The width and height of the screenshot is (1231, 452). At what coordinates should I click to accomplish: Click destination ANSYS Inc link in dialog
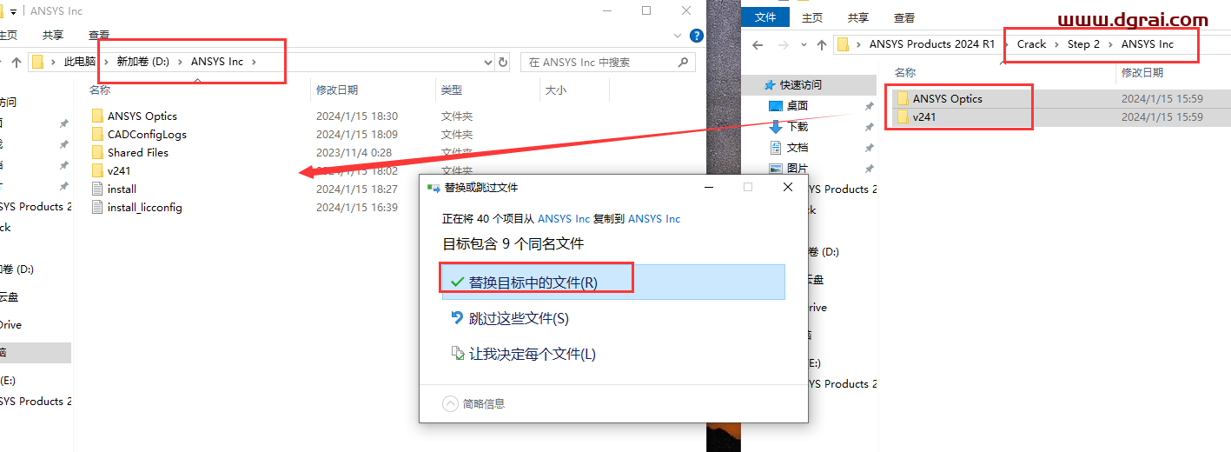(x=654, y=219)
